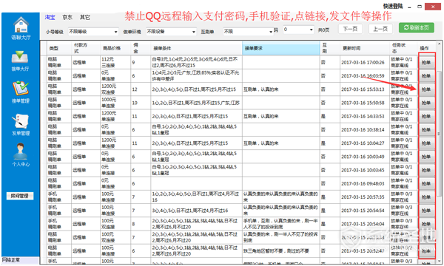
Task: Open the 做单环境 dropdown showing 不限设备
Action: tap(171, 31)
